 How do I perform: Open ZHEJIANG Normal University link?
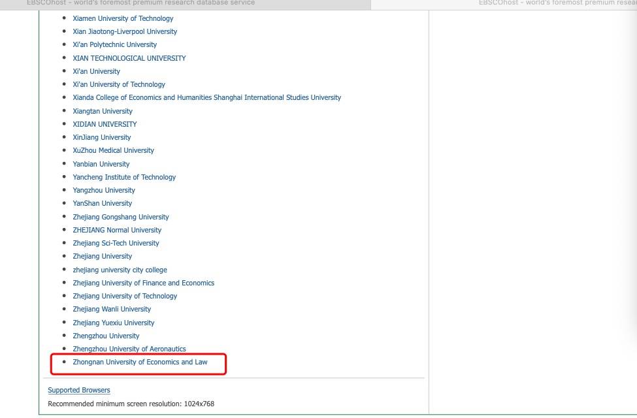click(x=117, y=230)
